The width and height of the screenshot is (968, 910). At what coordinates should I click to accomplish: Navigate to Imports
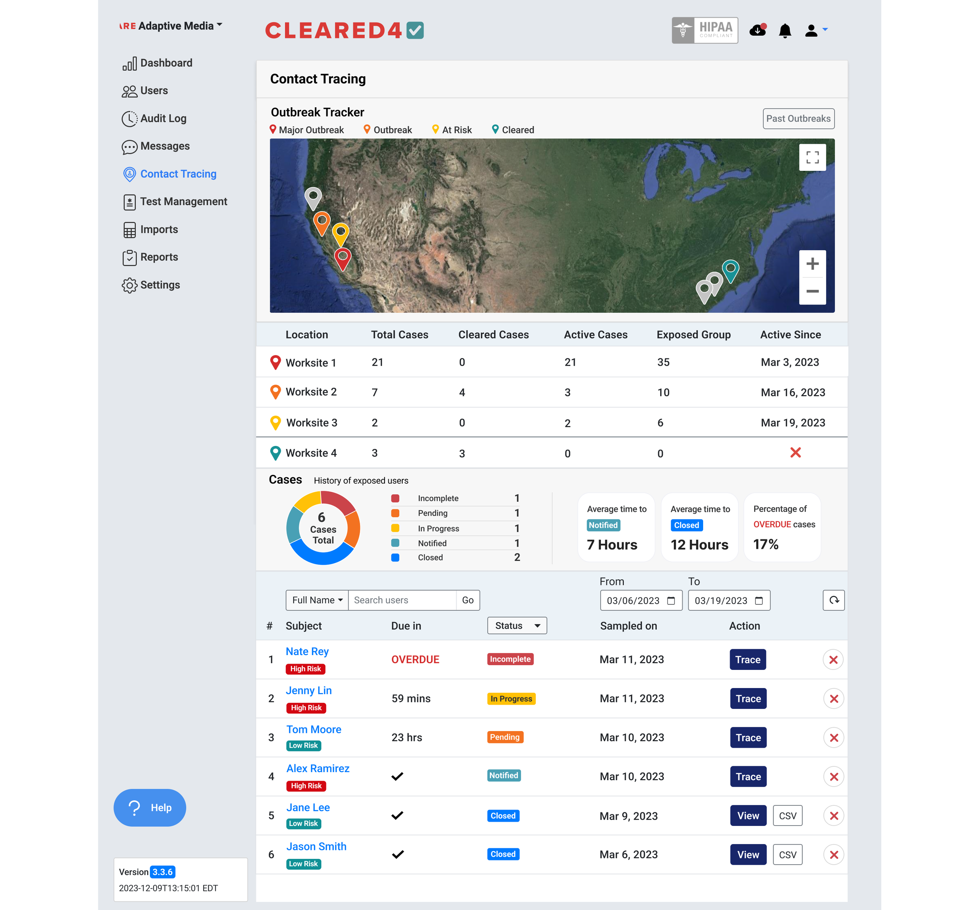click(x=150, y=229)
